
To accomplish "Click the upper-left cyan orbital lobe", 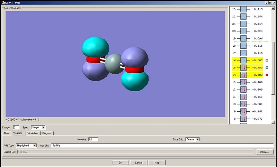I will point(96,47).
